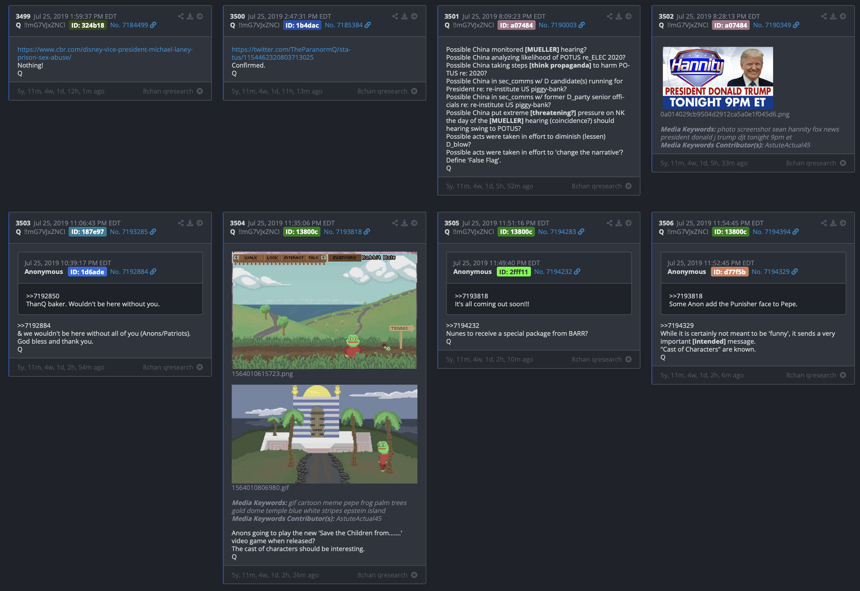The image size is (860, 591).
Task: Click the ID: 324b18 badge
Action: [x=88, y=25]
